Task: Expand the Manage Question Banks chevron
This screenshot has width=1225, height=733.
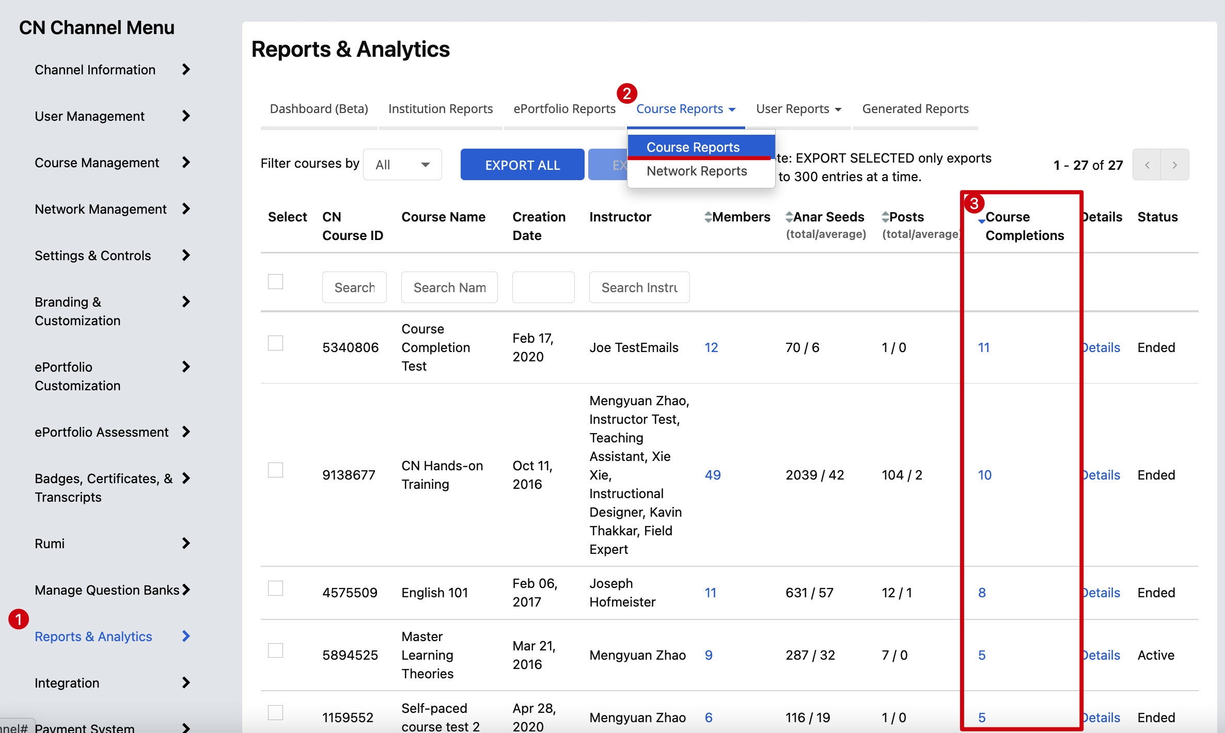Action: [x=186, y=590]
